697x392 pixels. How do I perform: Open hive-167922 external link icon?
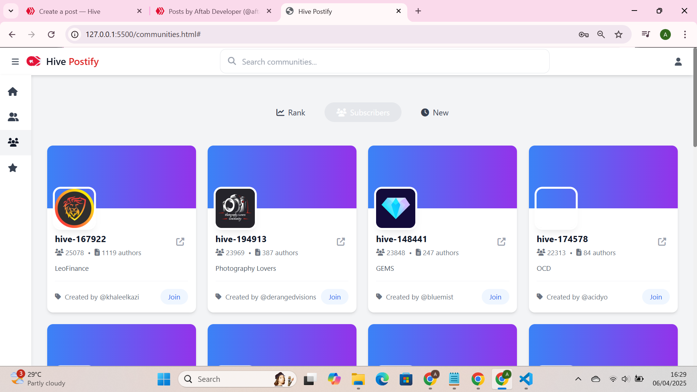click(x=180, y=242)
